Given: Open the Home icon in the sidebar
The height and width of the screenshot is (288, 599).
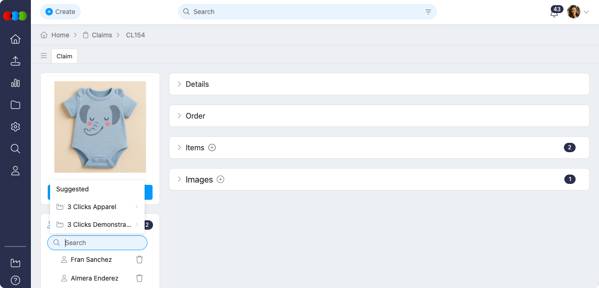Looking at the screenshot, I should (15, 39).
